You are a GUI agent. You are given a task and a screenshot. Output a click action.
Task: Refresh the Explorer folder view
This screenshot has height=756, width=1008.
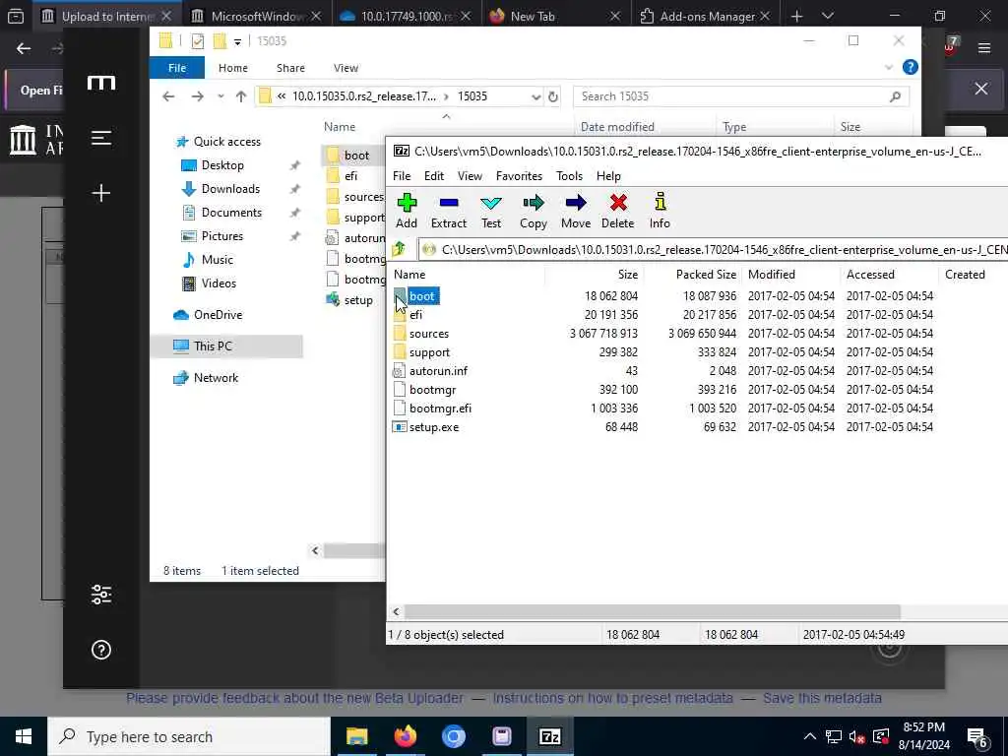[553, 96]
